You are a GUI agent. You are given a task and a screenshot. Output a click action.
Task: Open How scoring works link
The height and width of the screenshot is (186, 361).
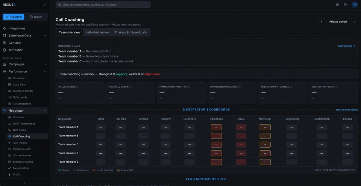[347, 110]
